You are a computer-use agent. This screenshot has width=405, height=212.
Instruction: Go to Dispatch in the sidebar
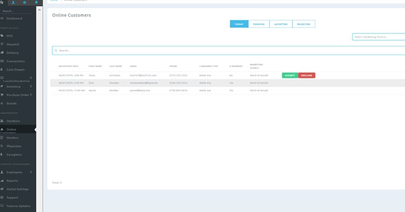(x=13, y=45)
